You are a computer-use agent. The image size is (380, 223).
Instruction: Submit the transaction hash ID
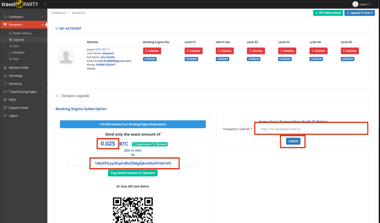[x=293, y=141]
